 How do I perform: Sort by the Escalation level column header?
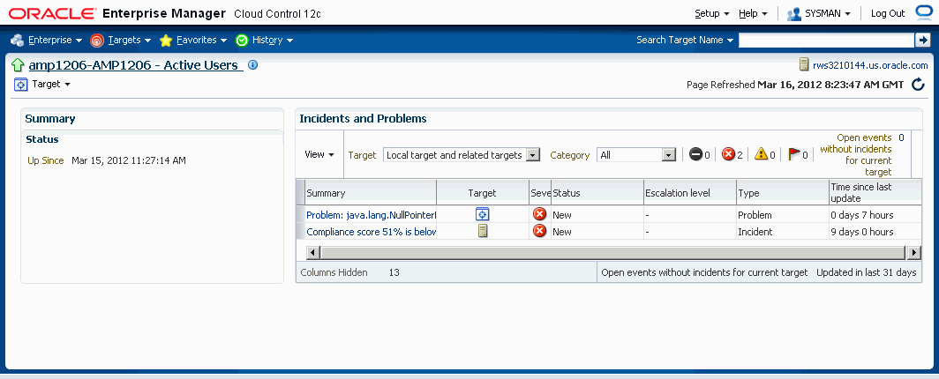pos(690,192)
